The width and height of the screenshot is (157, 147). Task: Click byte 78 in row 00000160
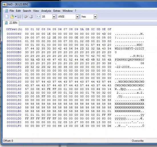coord(93,93)
